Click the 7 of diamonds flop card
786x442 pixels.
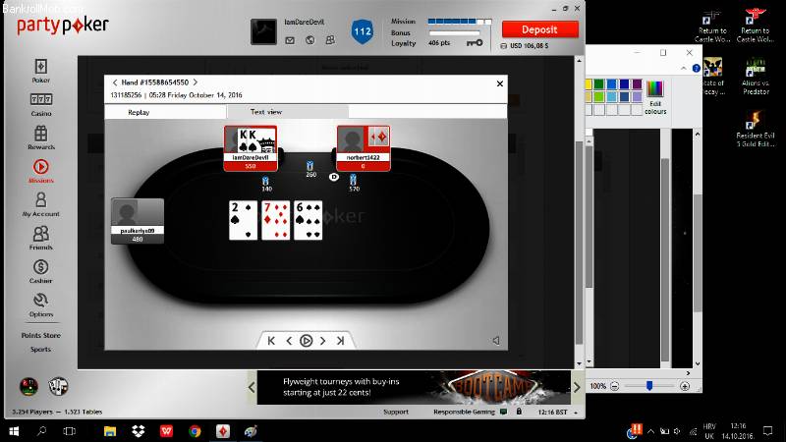[x=276, y=220]
